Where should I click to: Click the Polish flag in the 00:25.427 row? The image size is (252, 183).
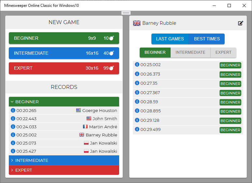[x=86, y=151]
